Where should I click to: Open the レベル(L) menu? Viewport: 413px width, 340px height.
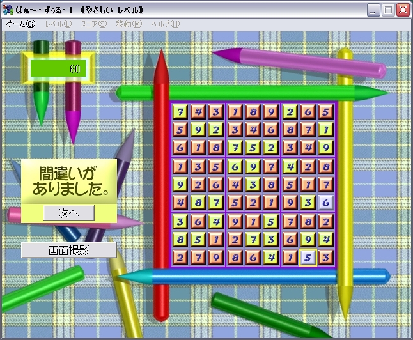[x=58, y=24]
